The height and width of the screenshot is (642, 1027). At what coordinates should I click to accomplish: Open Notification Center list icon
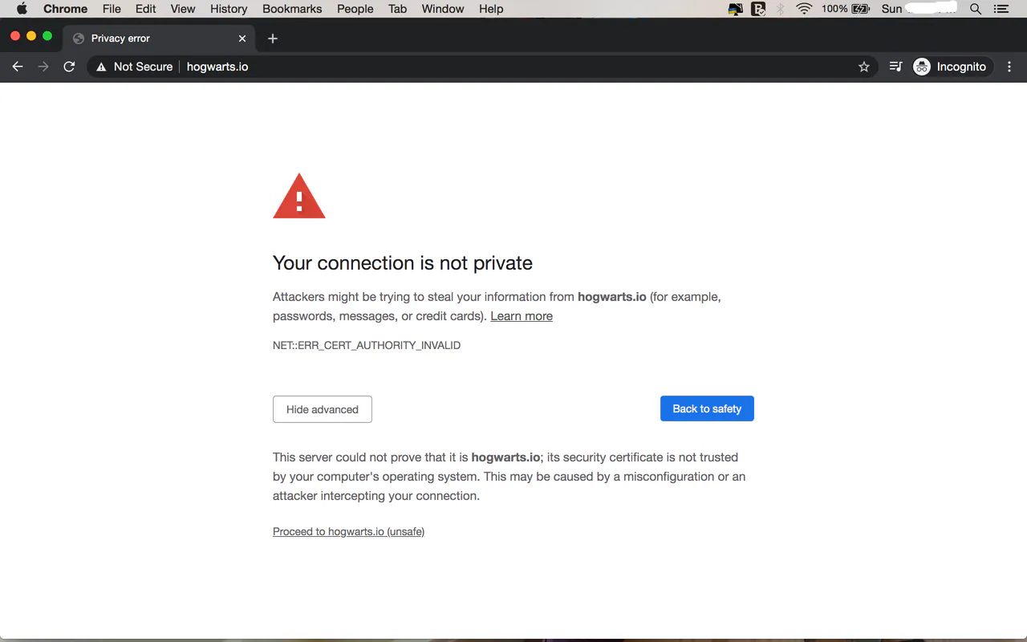click(1001, 9)
